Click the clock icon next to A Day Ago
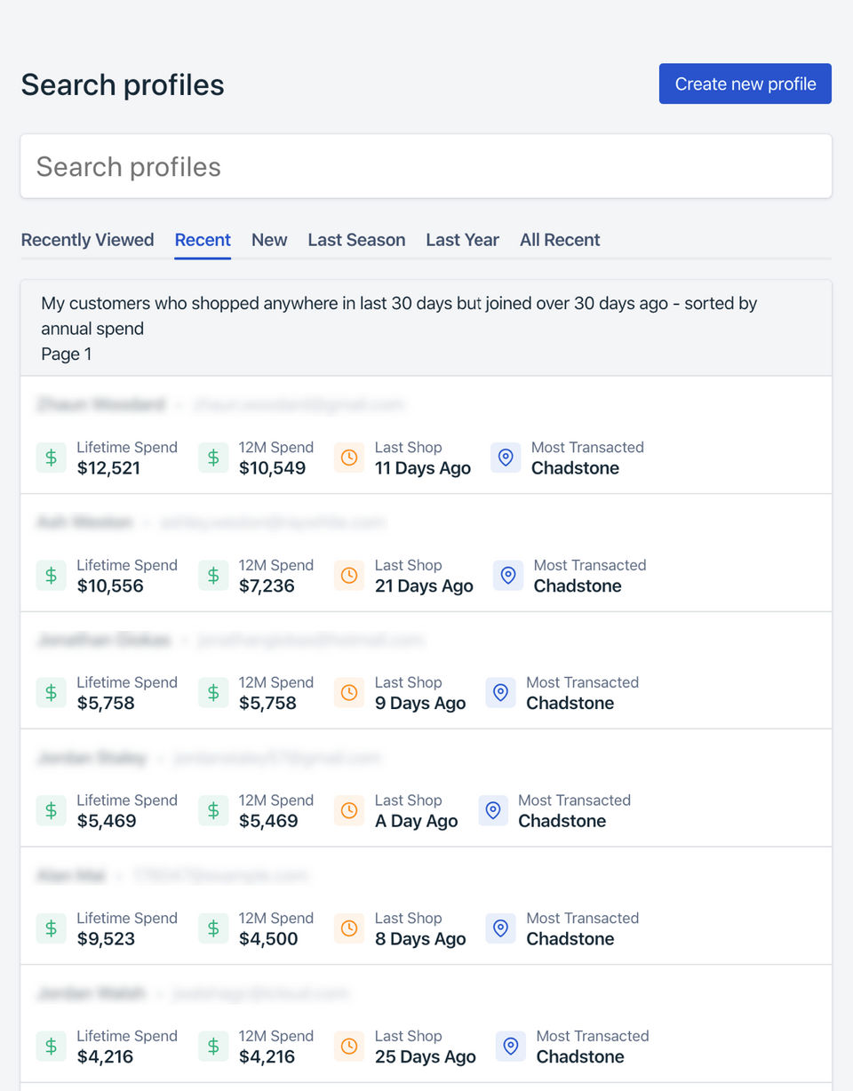This screenshot has height=1091, width=853. [349, 811]
